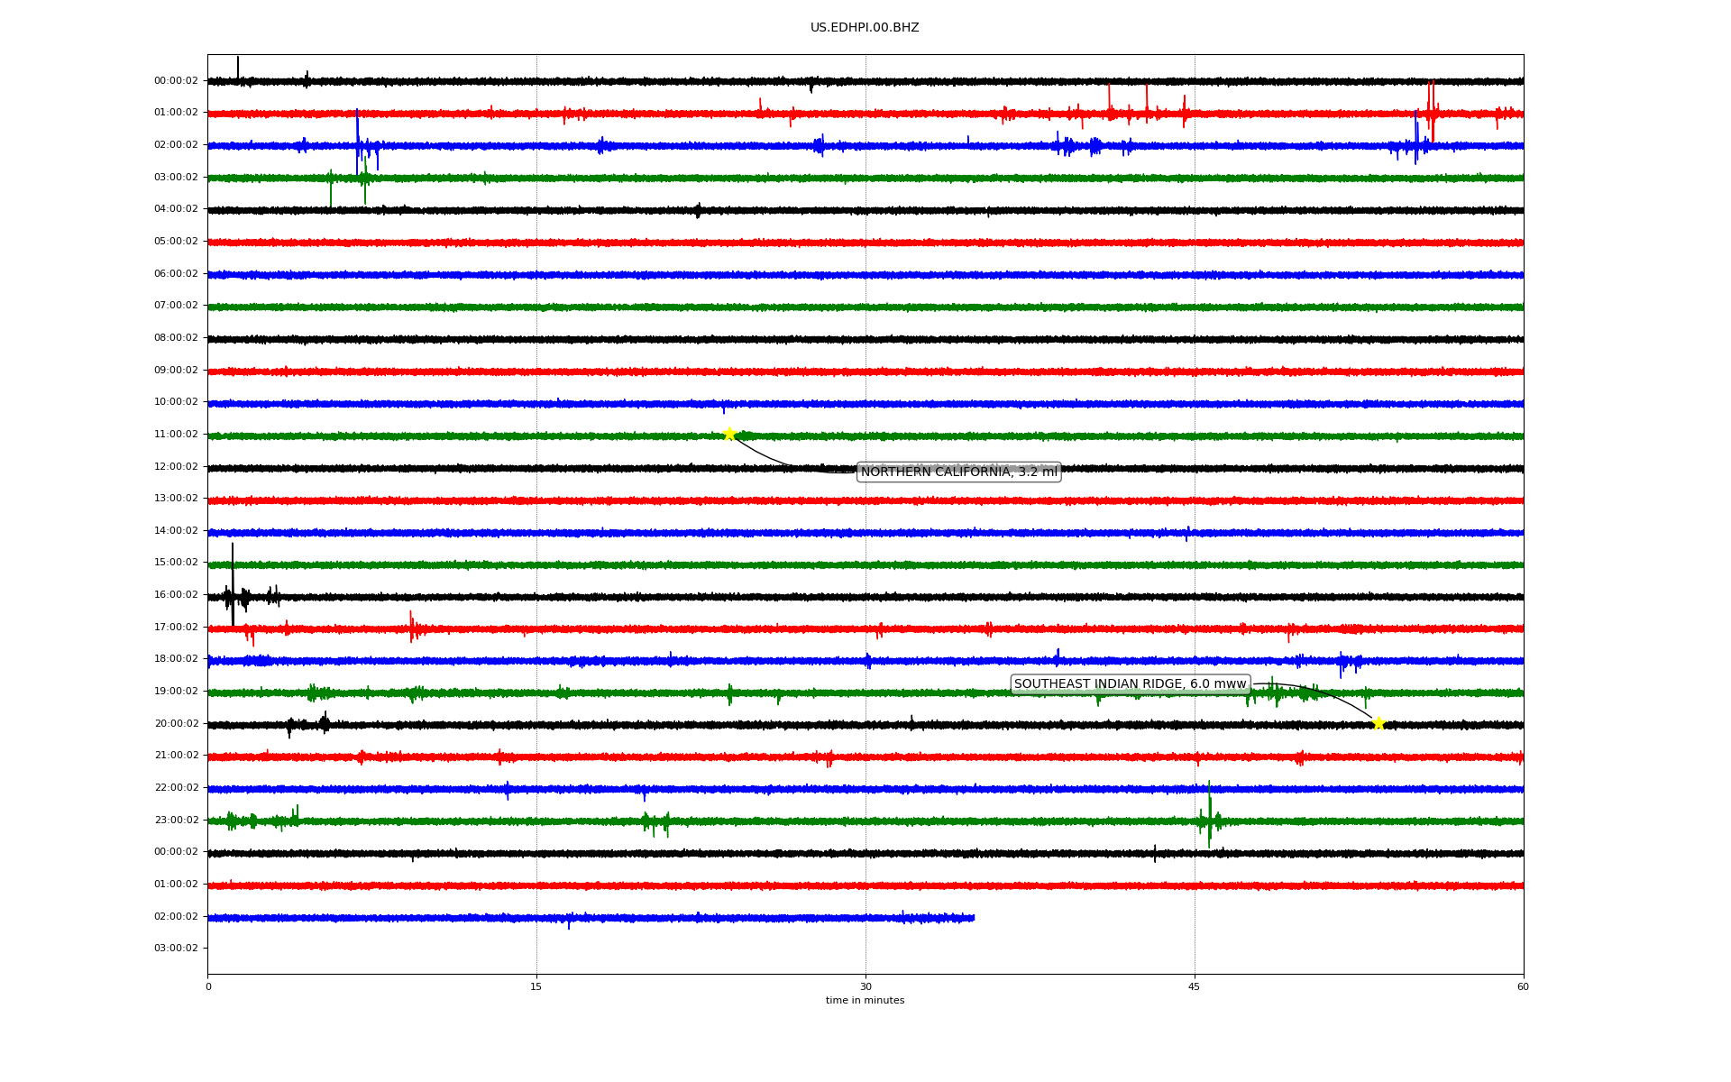This screenshot has height=1082, width=1731.
Task: Click the 'time in minutes' axis label
Action: tap(865, 1000)
